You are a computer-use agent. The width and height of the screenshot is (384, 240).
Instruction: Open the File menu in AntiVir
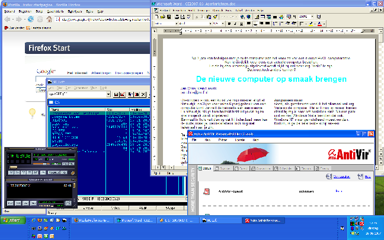pyautogui.click(x=194, y=140)
